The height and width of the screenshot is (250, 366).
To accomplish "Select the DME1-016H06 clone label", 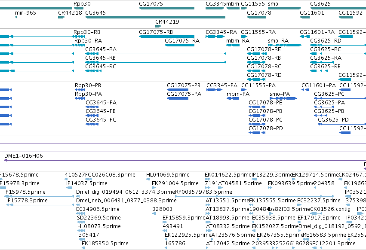I will tap(24, 156).
